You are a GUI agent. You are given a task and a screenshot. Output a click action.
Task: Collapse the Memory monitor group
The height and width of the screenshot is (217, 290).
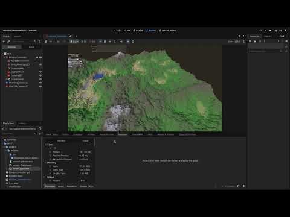click(x=46, y=163)
